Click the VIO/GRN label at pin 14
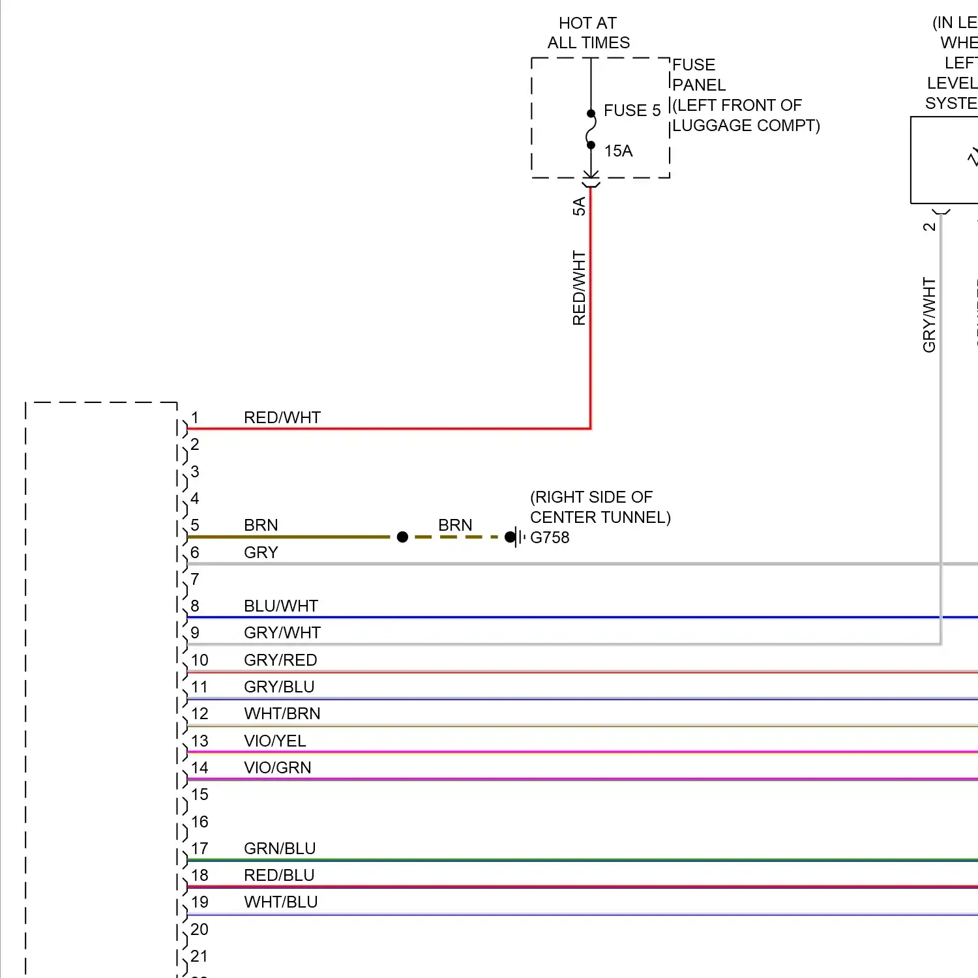This screenshot has width=978, height=978. [x=278, y=767]
